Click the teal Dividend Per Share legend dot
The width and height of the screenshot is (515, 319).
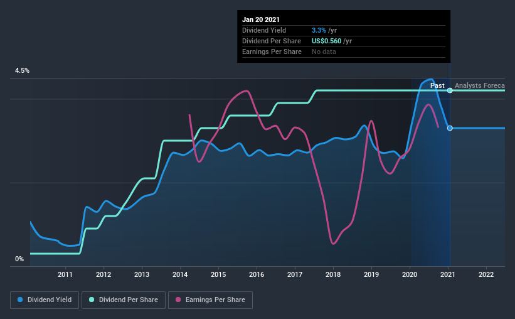pyautogui.click(x=92, y=300)
